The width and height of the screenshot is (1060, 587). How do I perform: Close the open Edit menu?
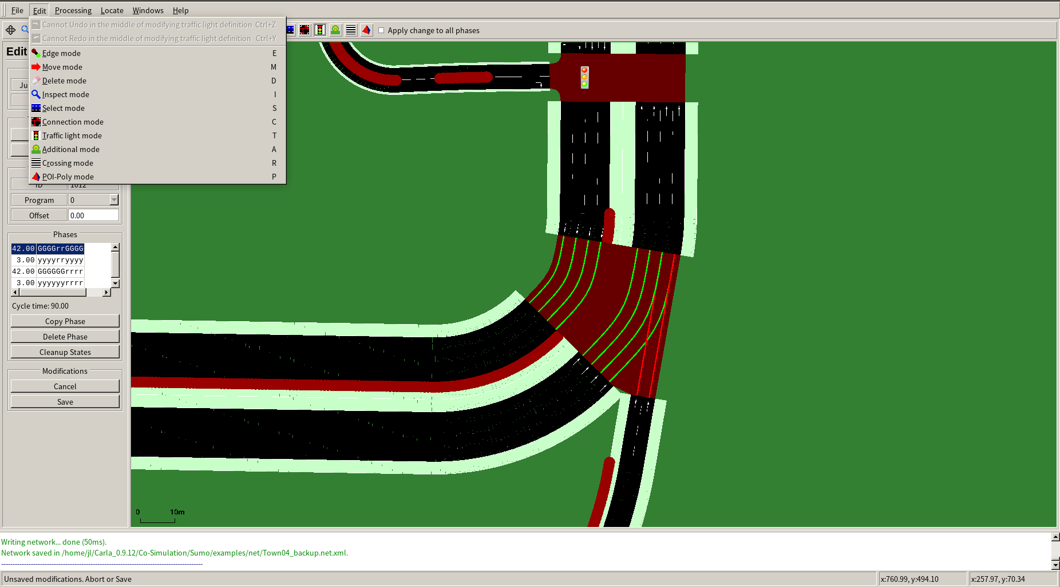tap(39, 10)
